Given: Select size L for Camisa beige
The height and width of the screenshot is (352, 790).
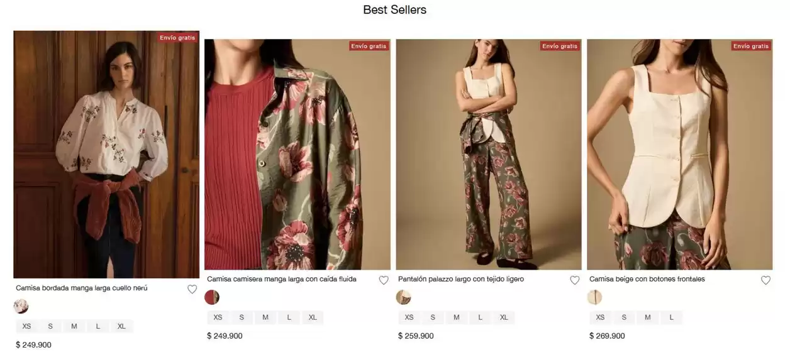Looking at the screenshot, I should click(671, 317).
